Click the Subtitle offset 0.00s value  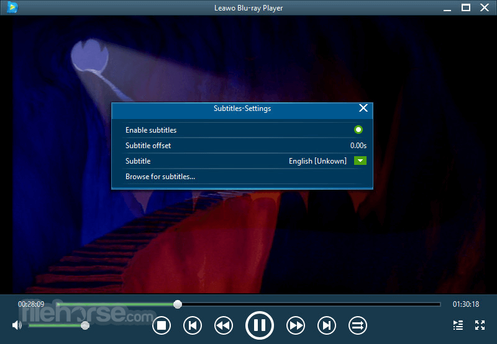(358, 146)
